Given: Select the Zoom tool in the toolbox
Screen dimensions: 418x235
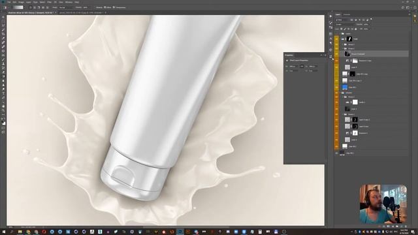Looking at the screenshot, I should tap(3, 110).
